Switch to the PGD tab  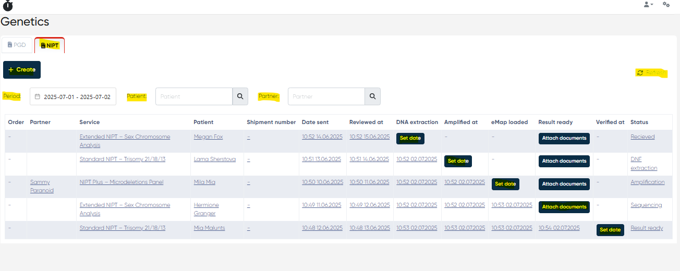tap(17, 45)
